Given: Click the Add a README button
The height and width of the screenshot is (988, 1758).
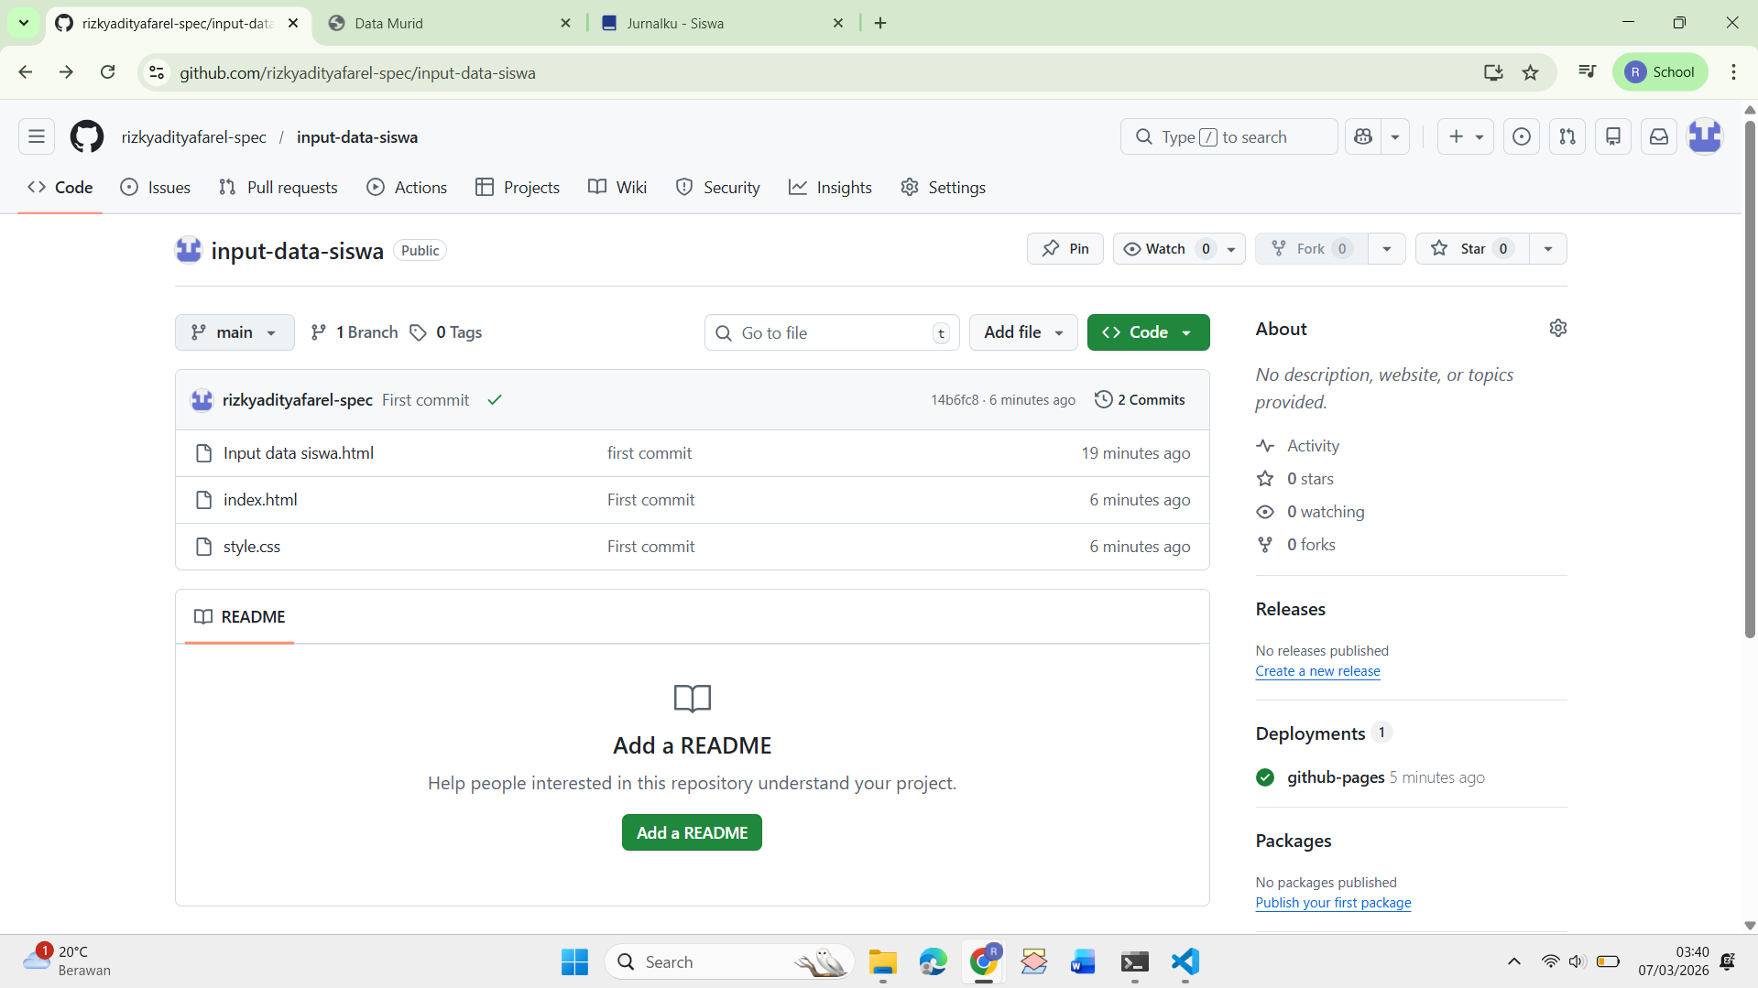Looking at the screenshot, I should pyautogui.click(x=692, y=831).
